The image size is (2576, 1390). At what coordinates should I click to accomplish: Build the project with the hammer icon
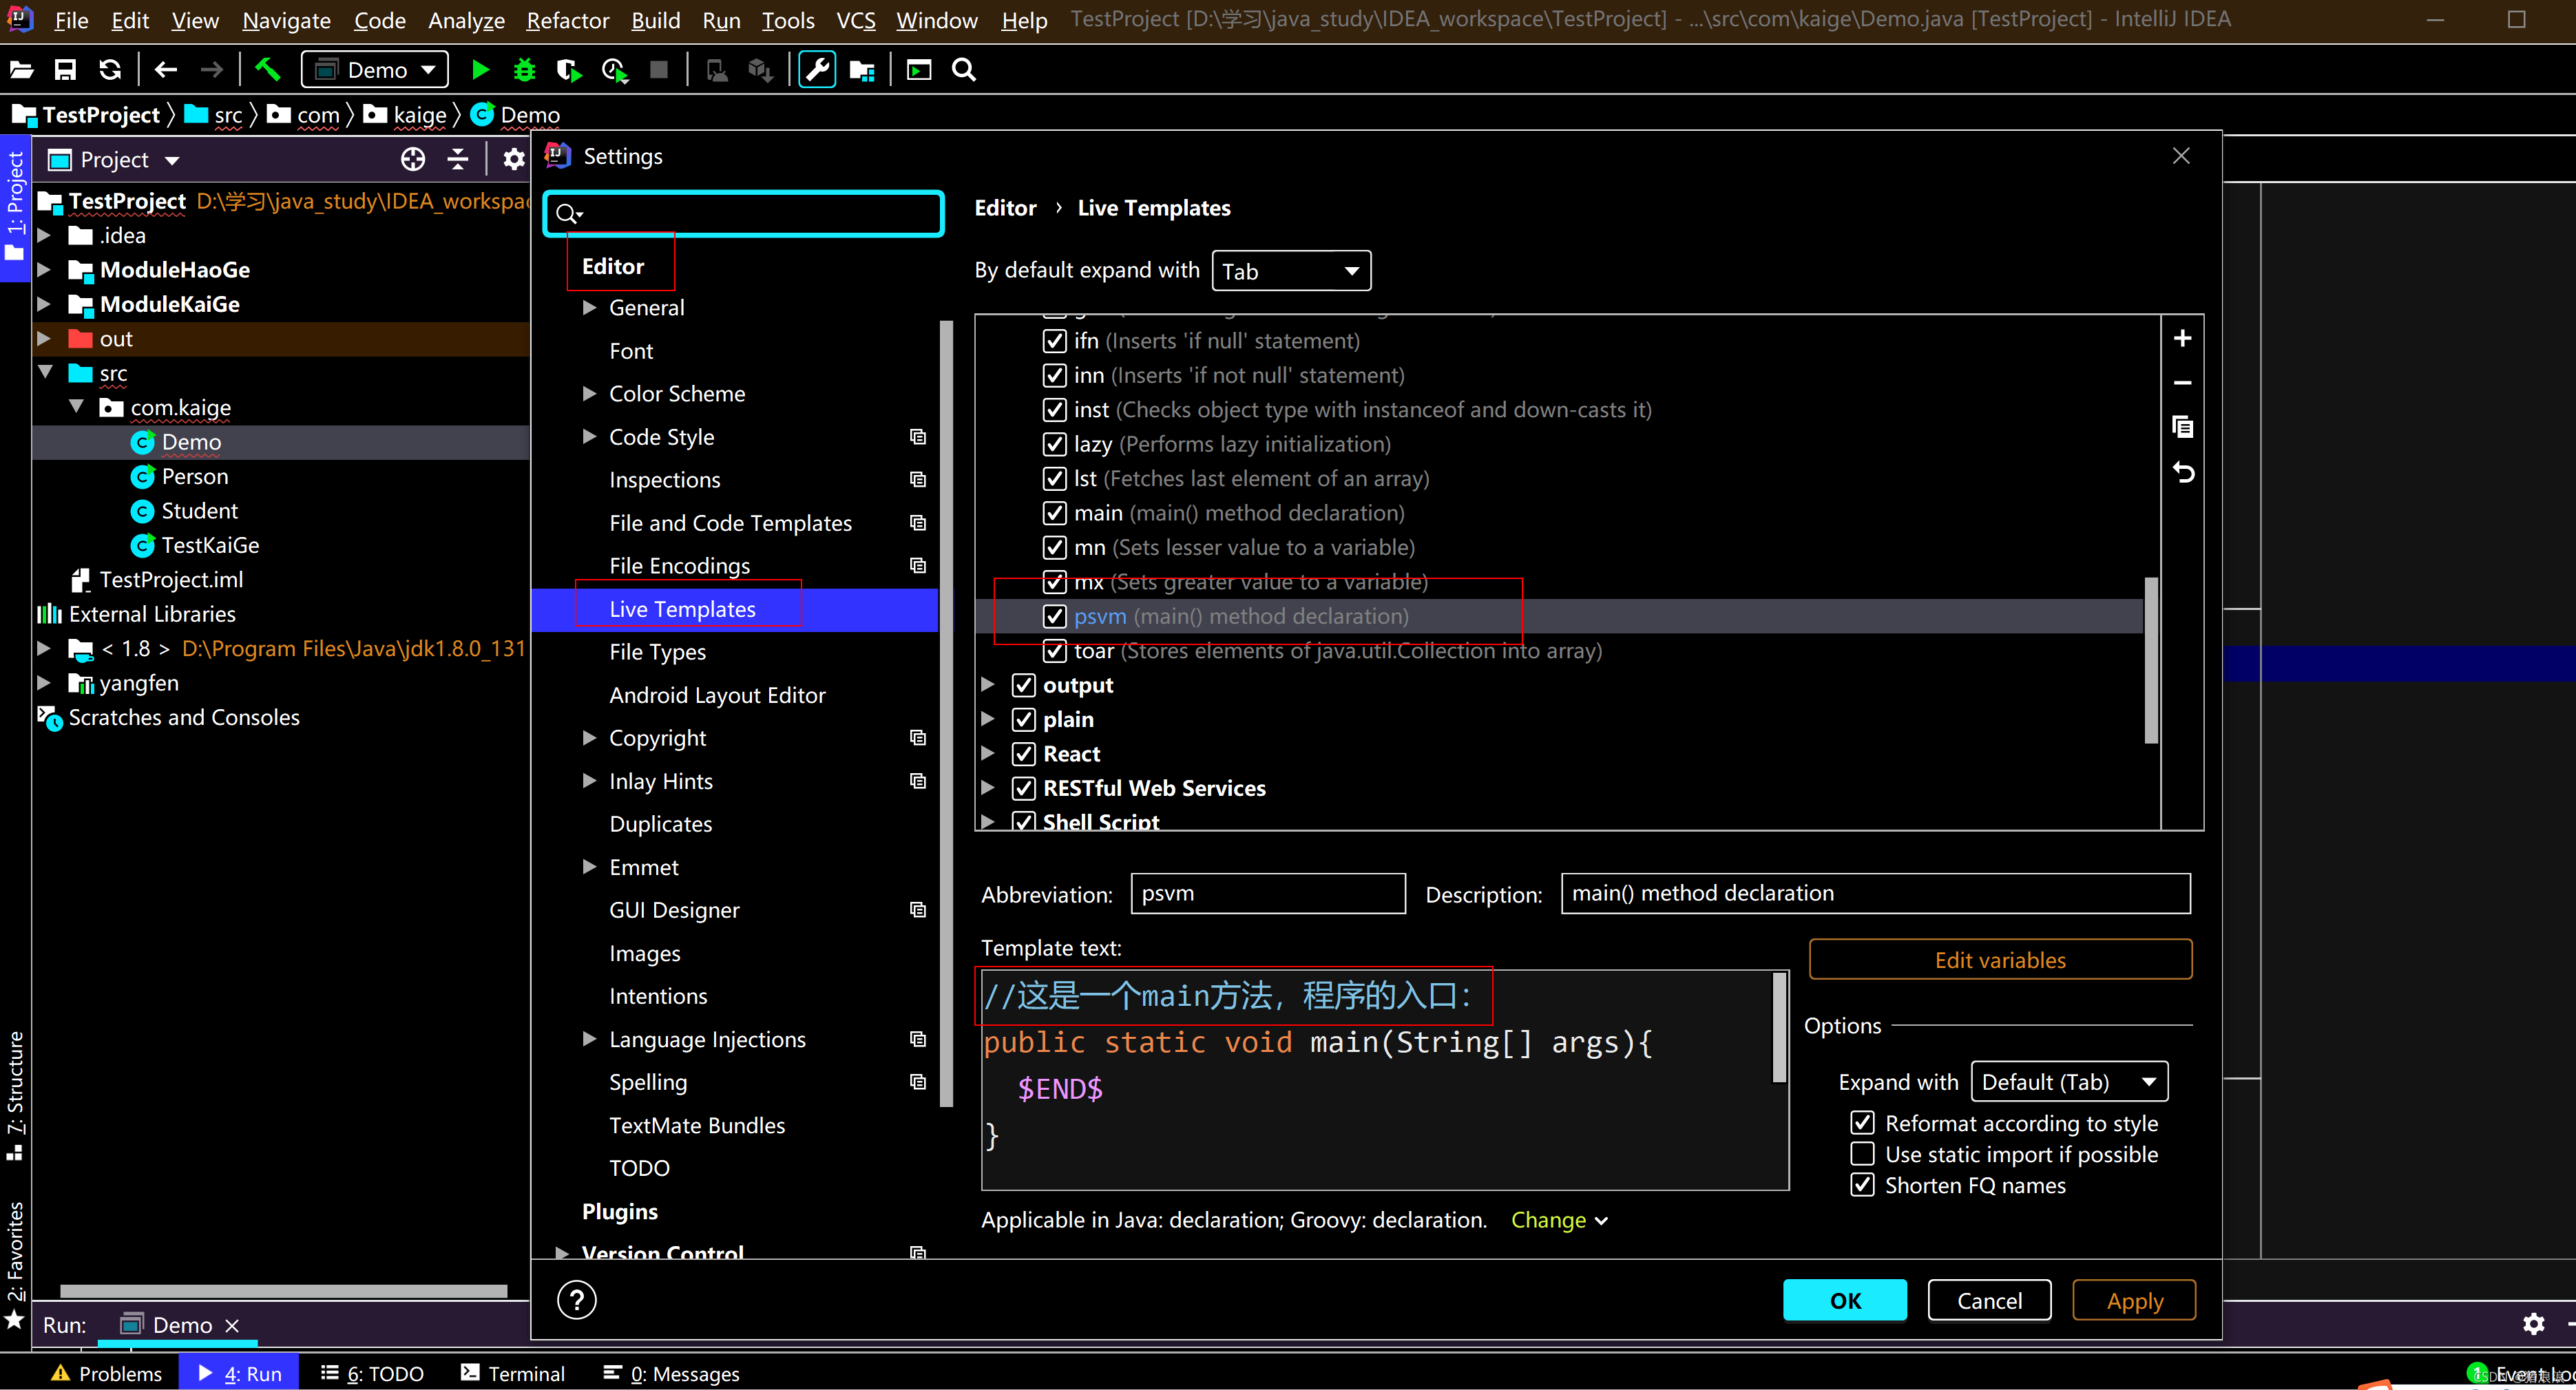point(267,70)
